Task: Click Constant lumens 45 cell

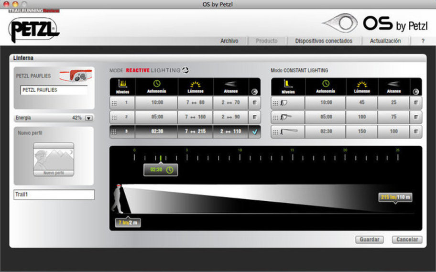Action: point(362,103)
